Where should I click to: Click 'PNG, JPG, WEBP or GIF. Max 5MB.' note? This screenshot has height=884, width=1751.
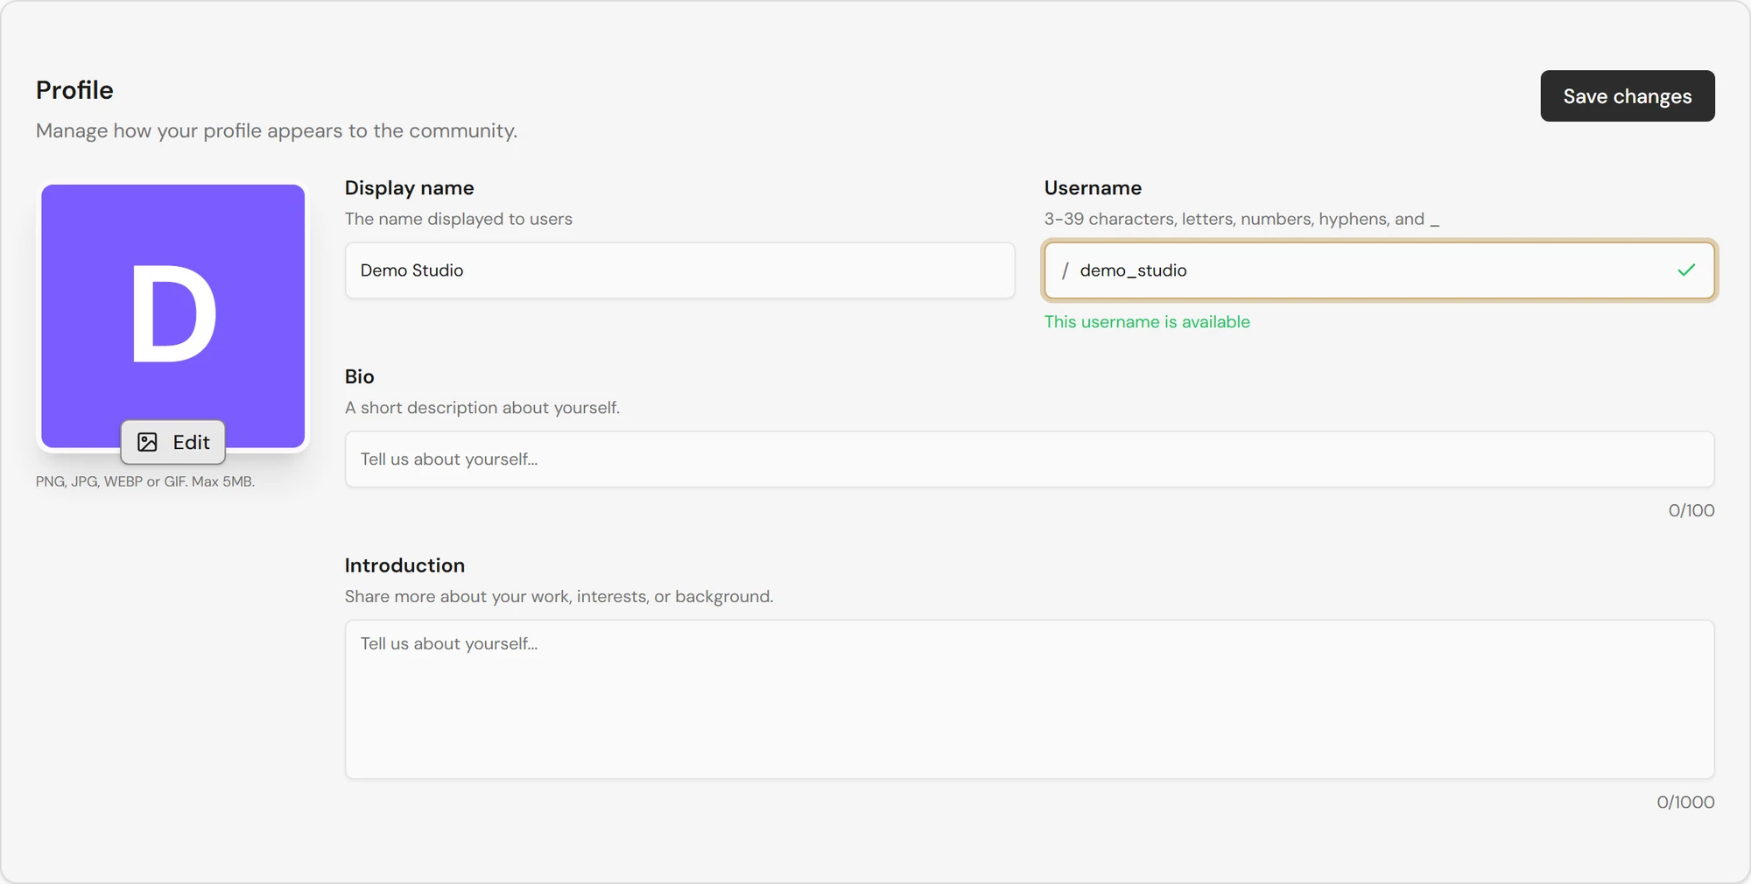(x=145, y=481)
